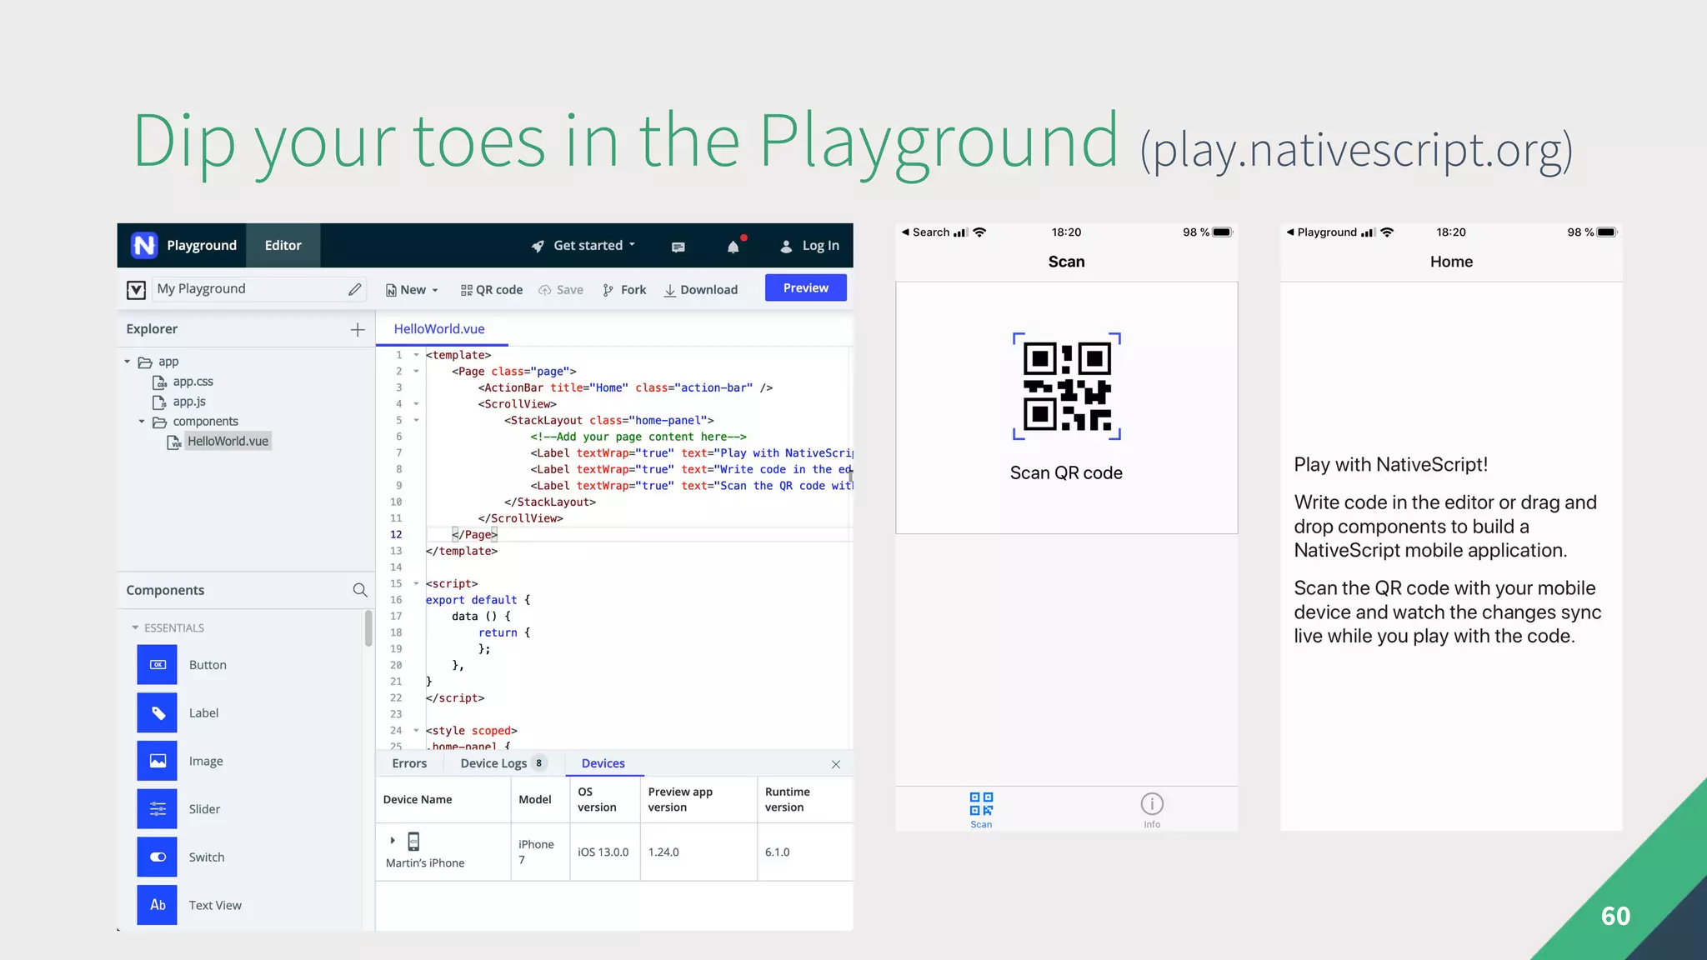
Task: Tap the QR code scanner graphic
Action: pos(1067,386)
